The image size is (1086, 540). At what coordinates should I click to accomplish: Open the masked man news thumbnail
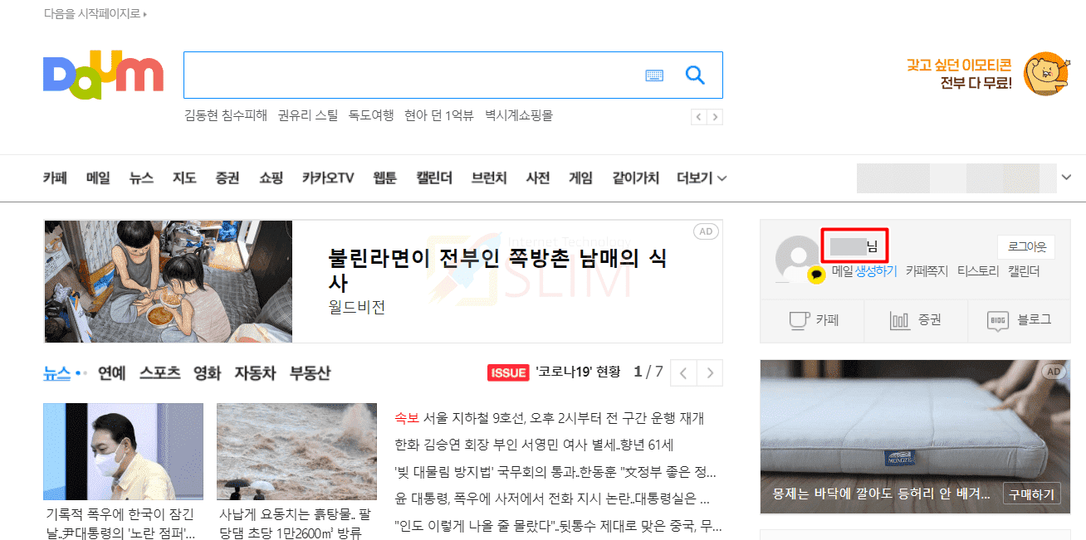[123, 451]
